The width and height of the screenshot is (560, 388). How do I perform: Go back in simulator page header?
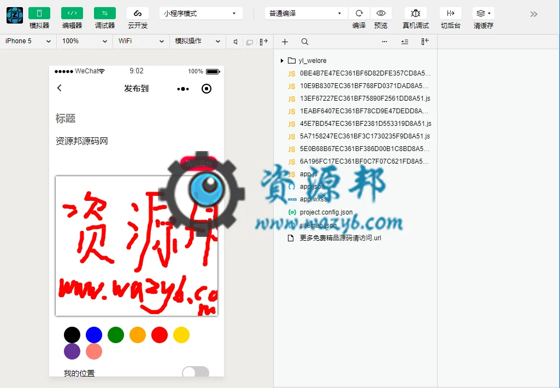tap(60, 88)
